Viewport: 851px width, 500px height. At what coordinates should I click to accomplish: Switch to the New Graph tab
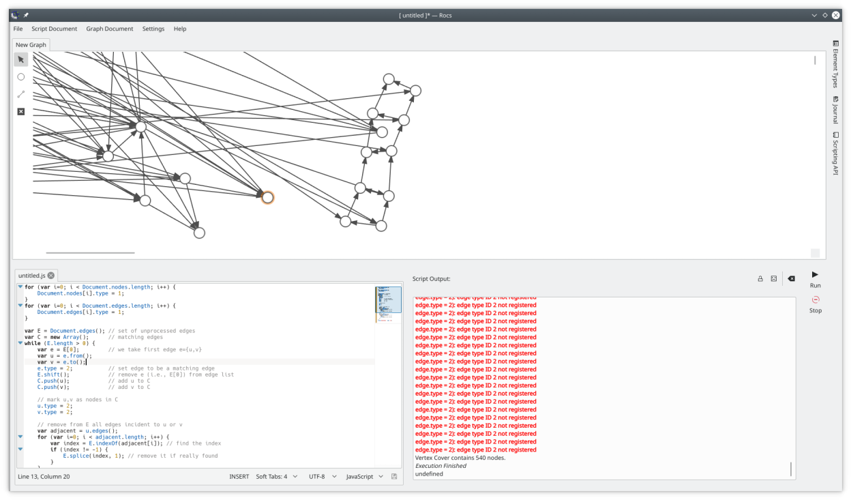click(x=31, y=45)
